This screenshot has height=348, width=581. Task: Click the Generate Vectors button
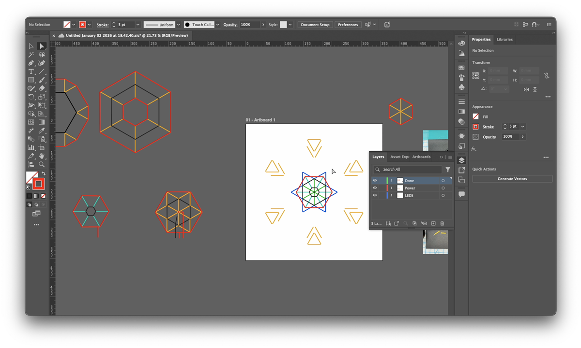(x=512, y=179)
